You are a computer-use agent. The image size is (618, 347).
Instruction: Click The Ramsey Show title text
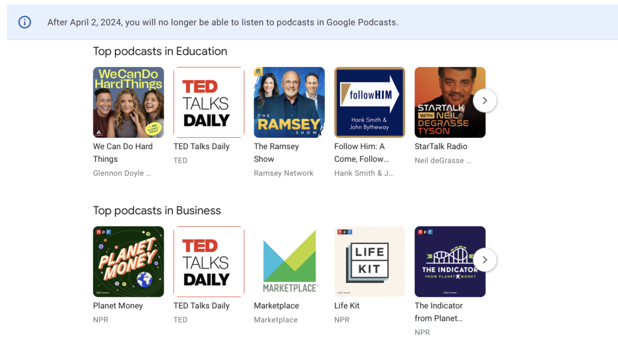point(276,153)
